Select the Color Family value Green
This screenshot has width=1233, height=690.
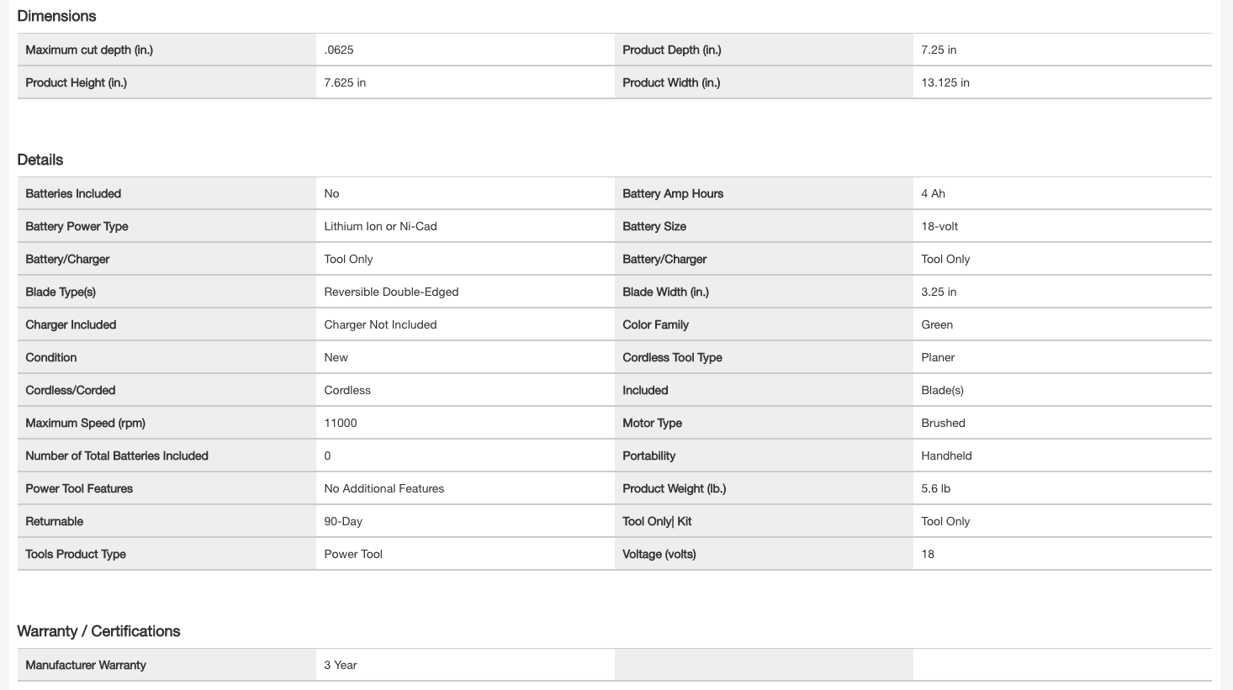(x=937, y=324)
